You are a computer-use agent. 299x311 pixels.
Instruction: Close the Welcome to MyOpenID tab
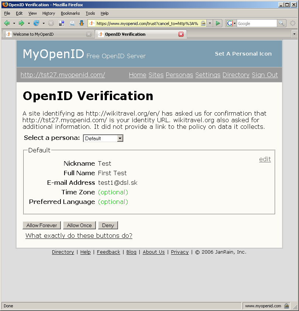click(89, 34)
